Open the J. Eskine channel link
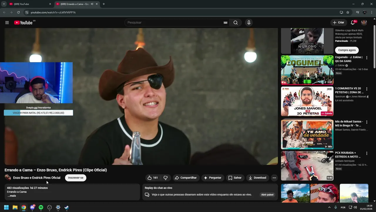The image size is (376, 212). (x=340, y=65)
